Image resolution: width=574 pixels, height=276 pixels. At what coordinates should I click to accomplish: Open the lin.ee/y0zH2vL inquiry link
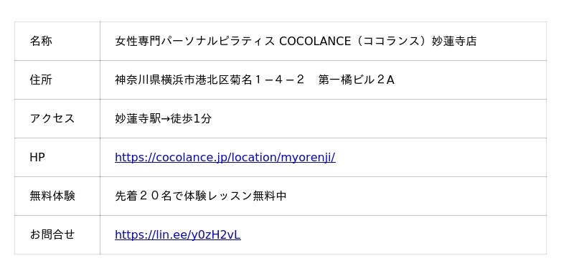tap(178, 234)
